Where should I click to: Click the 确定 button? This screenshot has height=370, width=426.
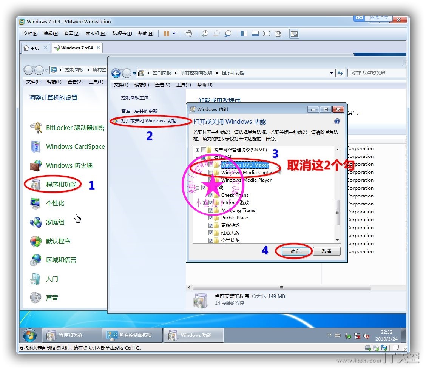click(x=295, y=251)
